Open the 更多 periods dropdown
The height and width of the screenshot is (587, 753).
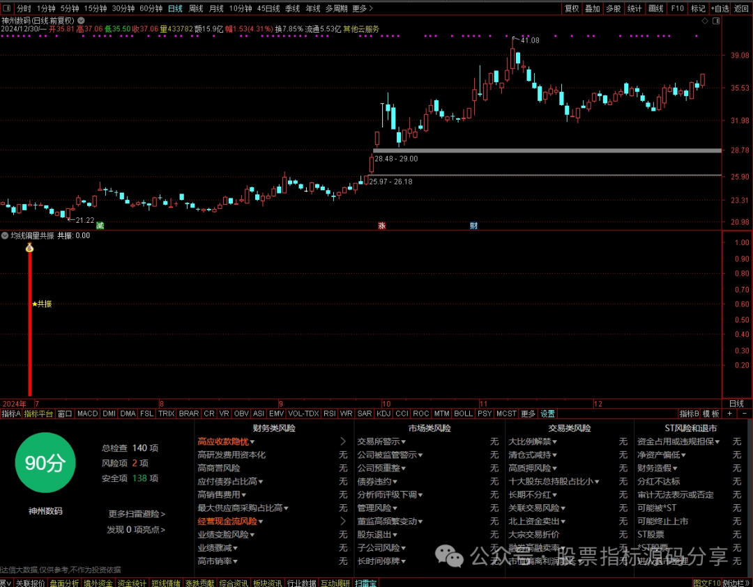pyautogui.click(x=363, y=8)
